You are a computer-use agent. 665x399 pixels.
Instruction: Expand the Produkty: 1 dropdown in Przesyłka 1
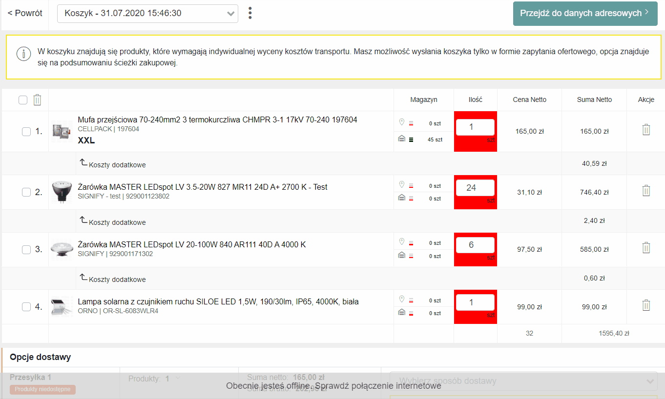[154, 379]
